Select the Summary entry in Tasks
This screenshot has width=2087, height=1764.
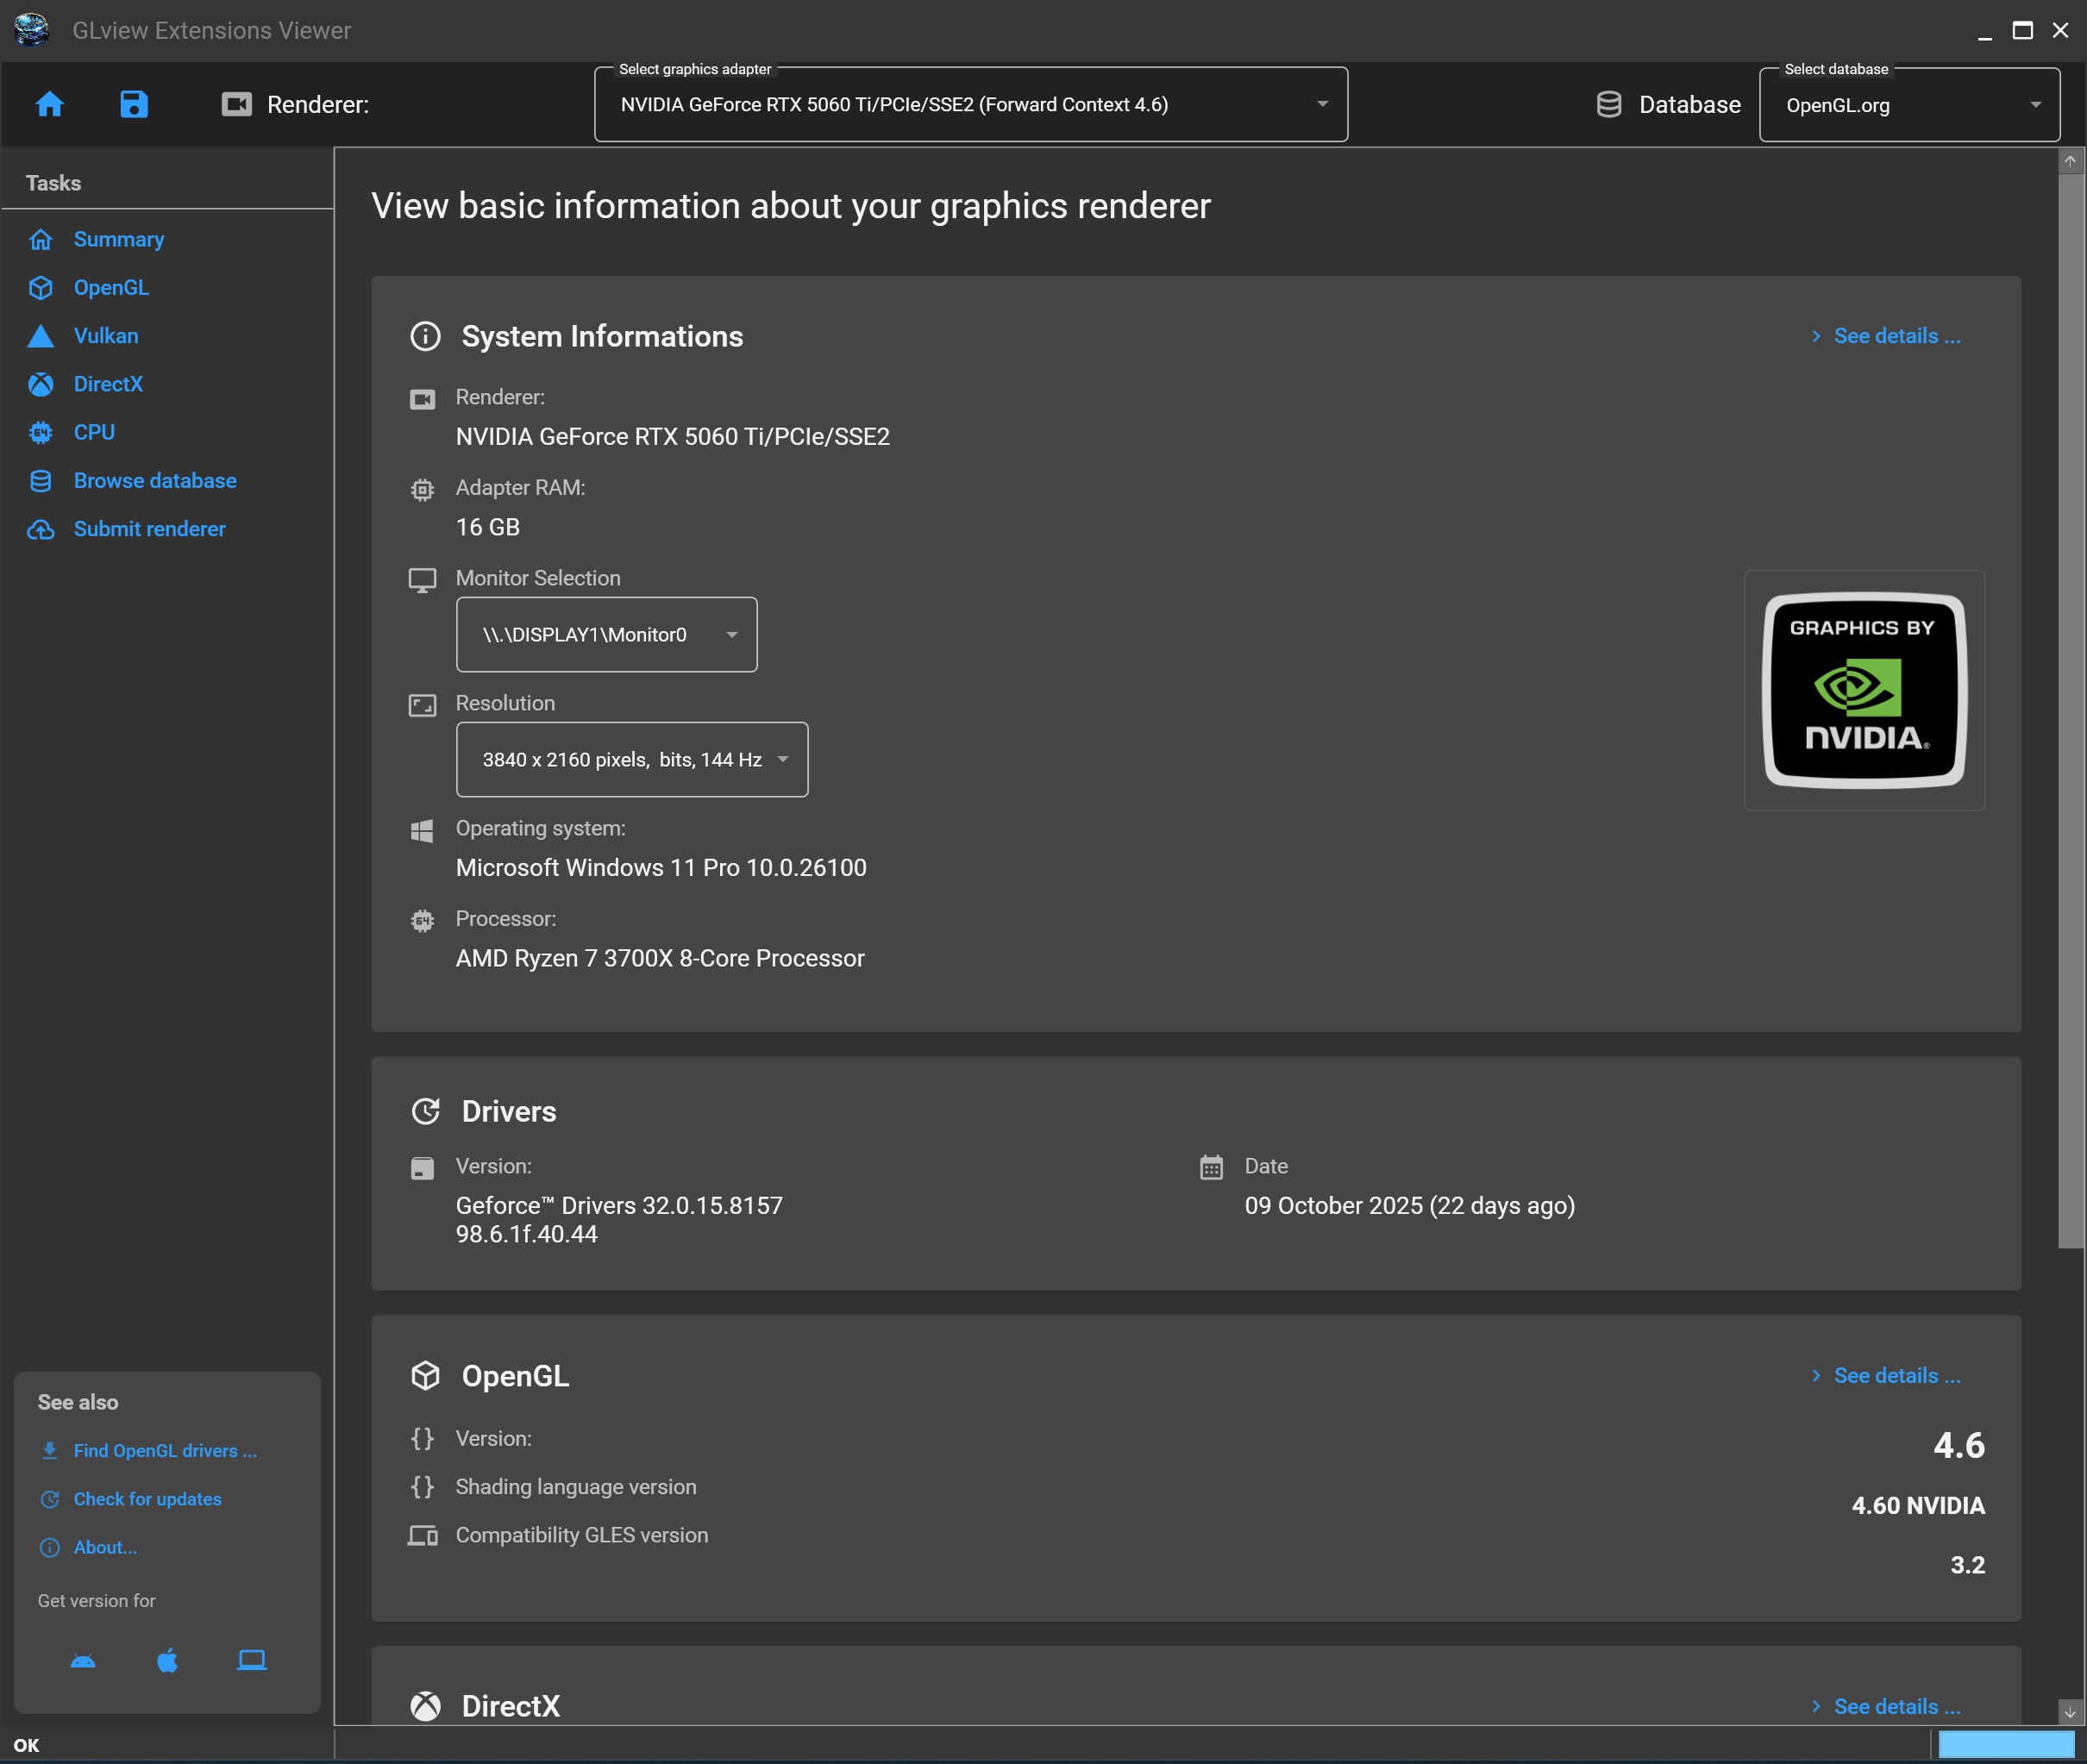(x=118, y=239)
